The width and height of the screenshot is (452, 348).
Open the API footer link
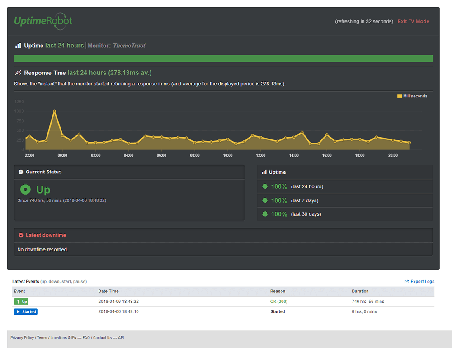[x=121, y=338]
